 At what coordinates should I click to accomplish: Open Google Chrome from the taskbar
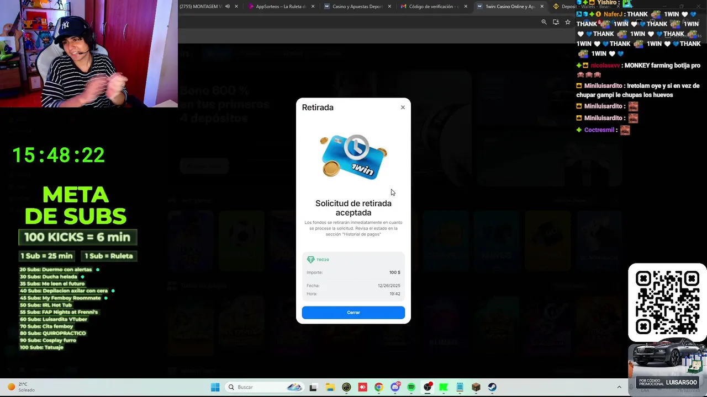[x=378, y=387]
